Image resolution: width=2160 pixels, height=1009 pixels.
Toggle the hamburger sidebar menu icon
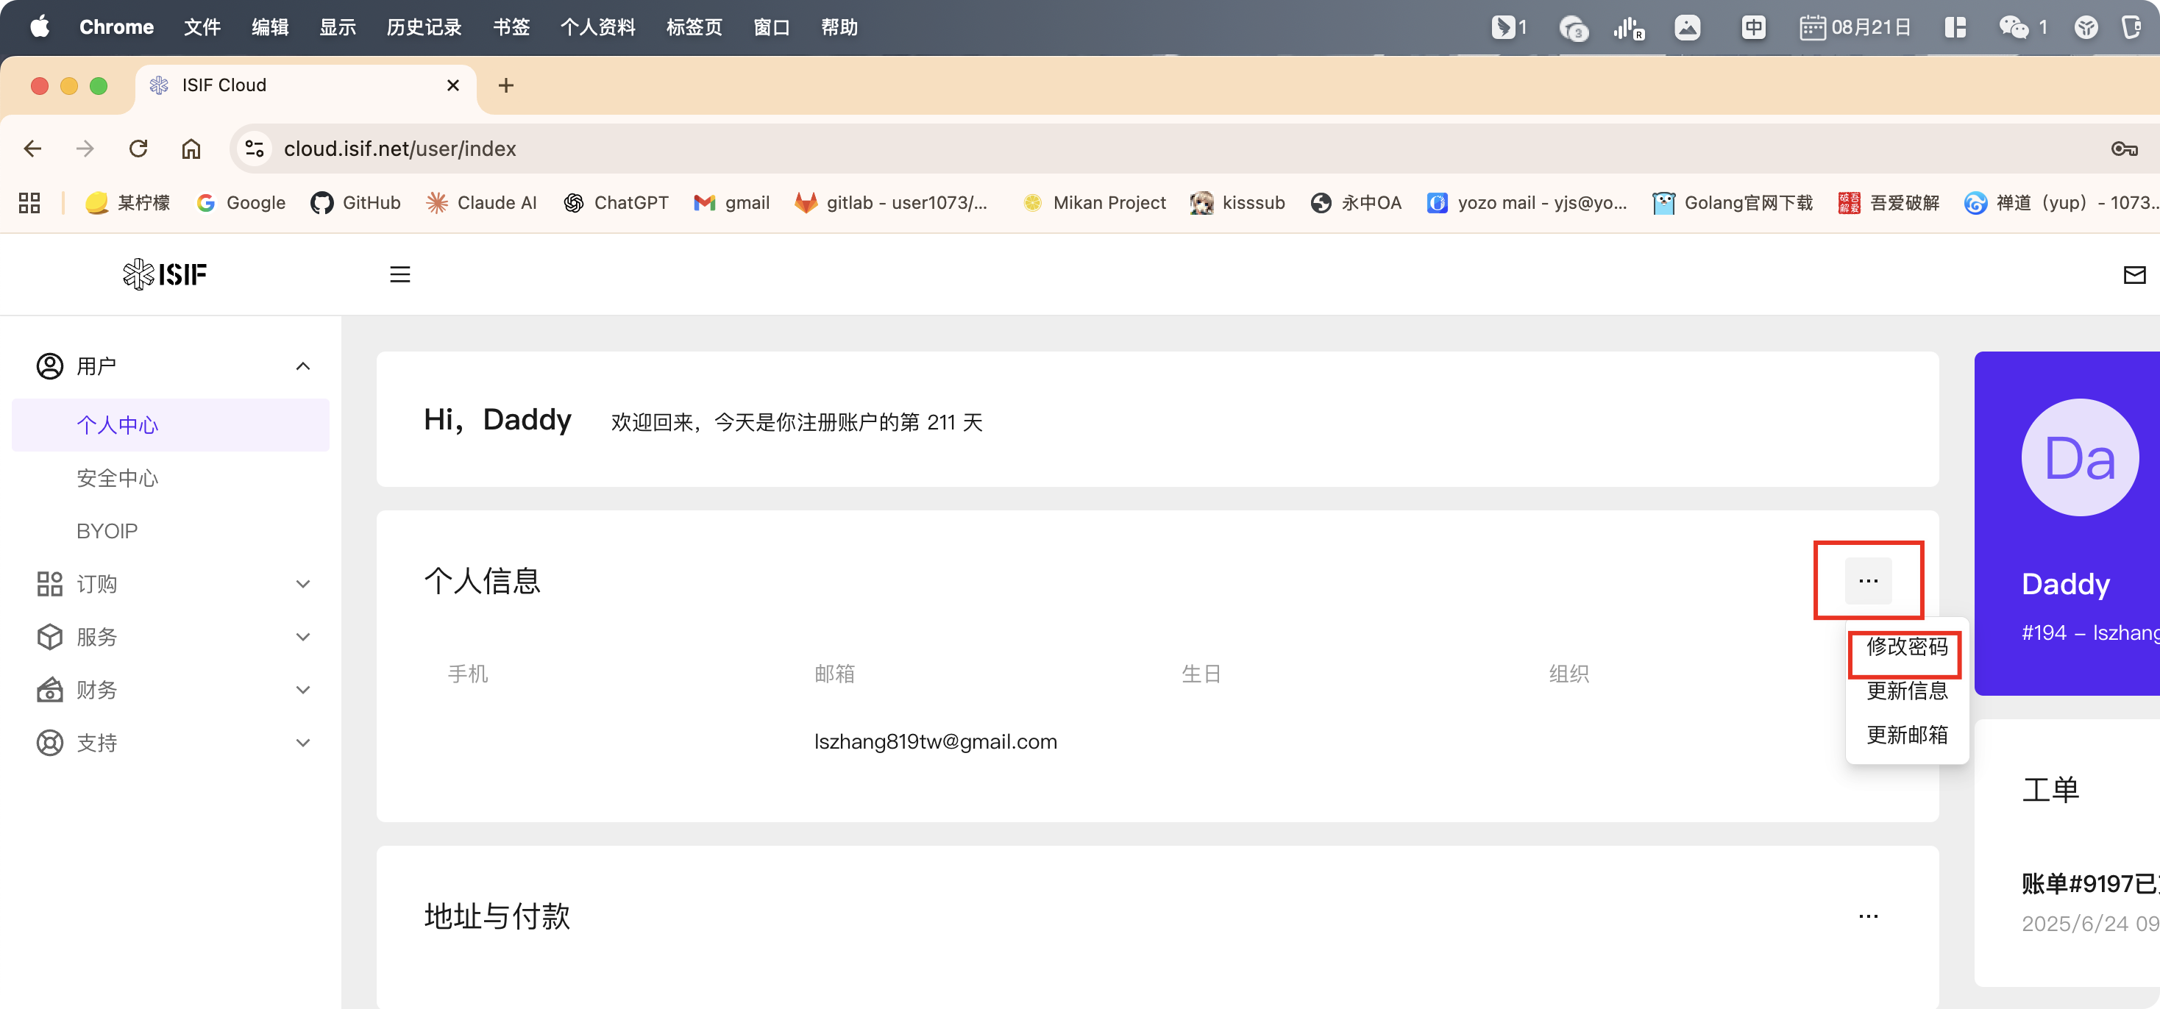400,274
